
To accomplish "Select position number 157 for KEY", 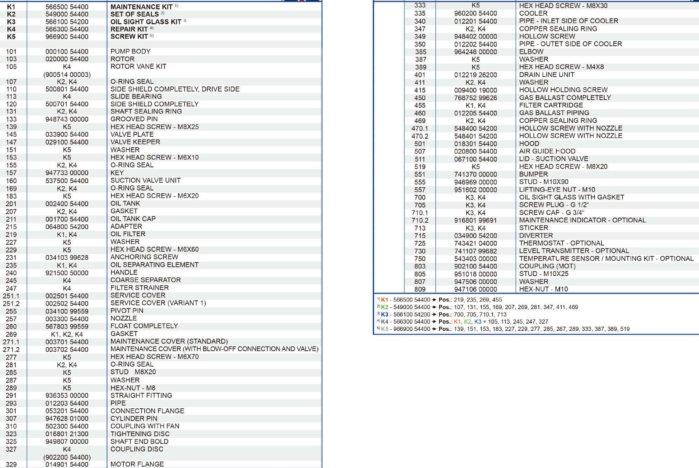I will pyautogui.click(x=11, y=173).
